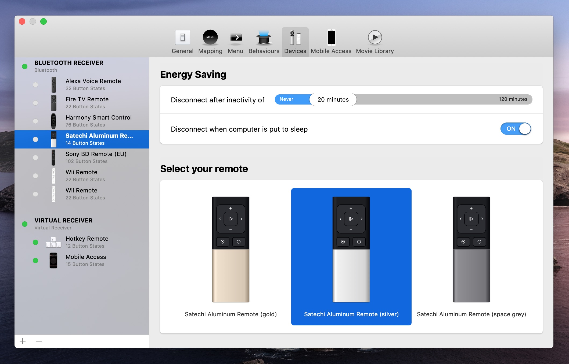The width and height of the screenshot is (569, 364).
Task: Switch to the Mapping tab label
Action: point(210,51)
